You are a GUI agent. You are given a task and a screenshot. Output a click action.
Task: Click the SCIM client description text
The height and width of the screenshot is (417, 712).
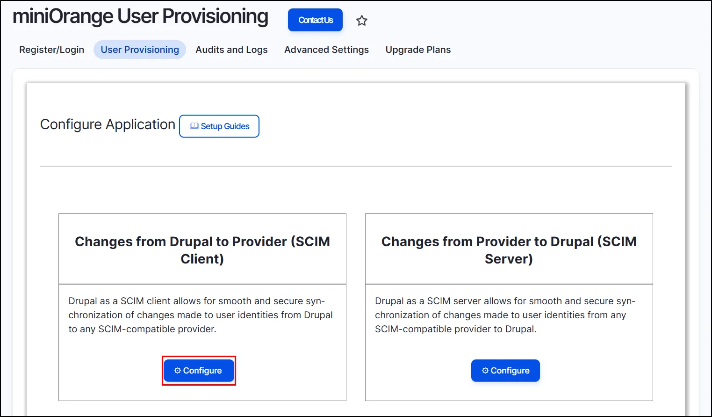tap(201, 315)
